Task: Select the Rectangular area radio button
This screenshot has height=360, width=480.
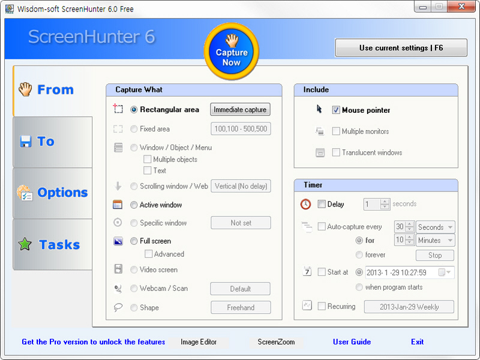Action: pos(134,110)
